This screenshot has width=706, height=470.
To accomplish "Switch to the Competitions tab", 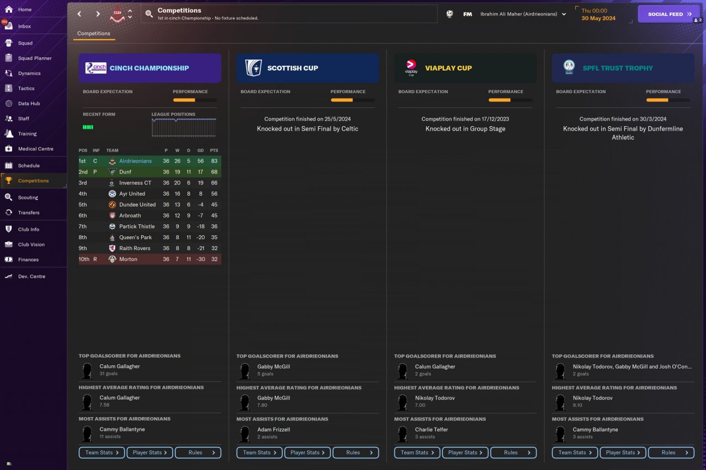I will point(94,34).
